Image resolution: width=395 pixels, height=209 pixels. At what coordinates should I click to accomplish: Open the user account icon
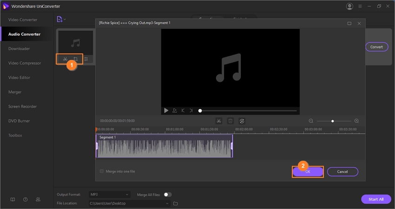(x=349, y=7)
